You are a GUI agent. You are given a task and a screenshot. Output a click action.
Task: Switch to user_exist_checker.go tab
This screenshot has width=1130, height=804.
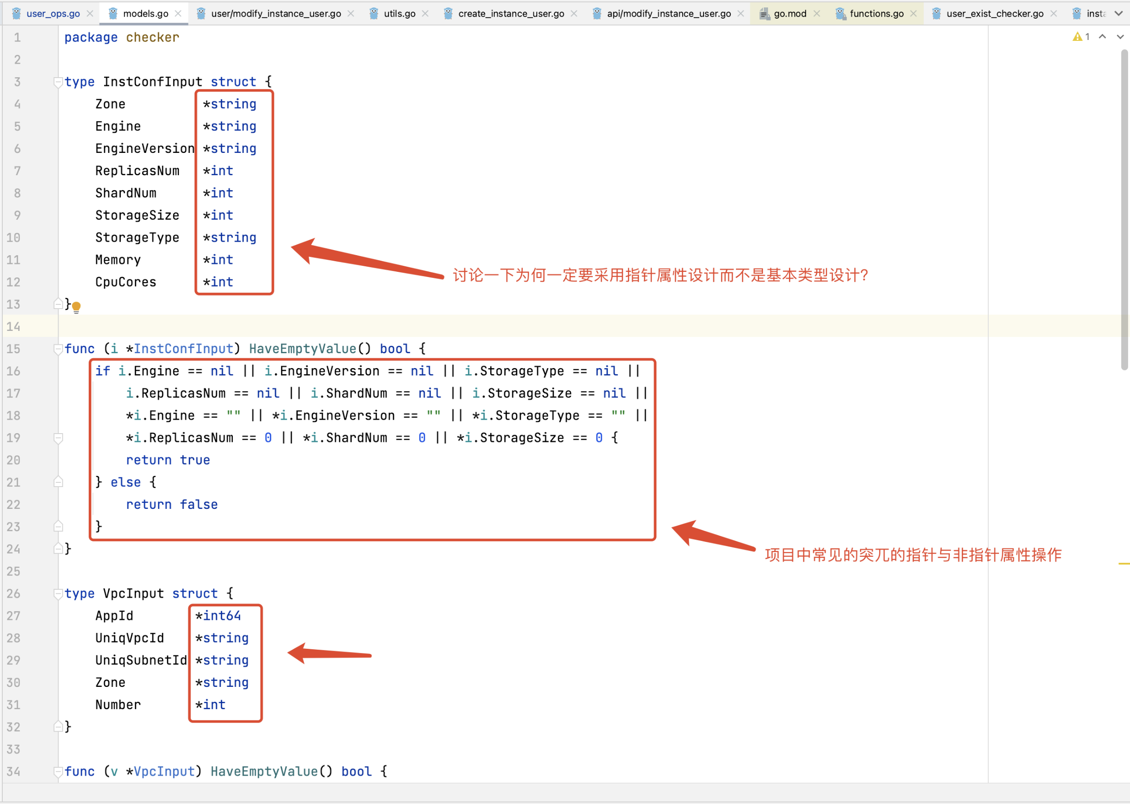coord(994,13)
